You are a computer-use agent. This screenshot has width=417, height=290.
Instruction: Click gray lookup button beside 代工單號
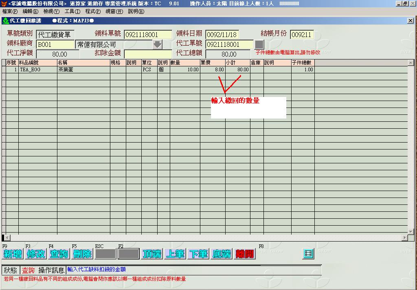259,44
